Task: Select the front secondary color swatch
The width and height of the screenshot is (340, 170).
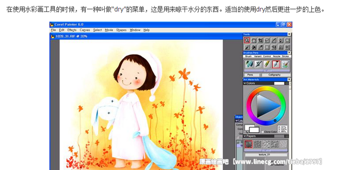Action: click(254, 130)
